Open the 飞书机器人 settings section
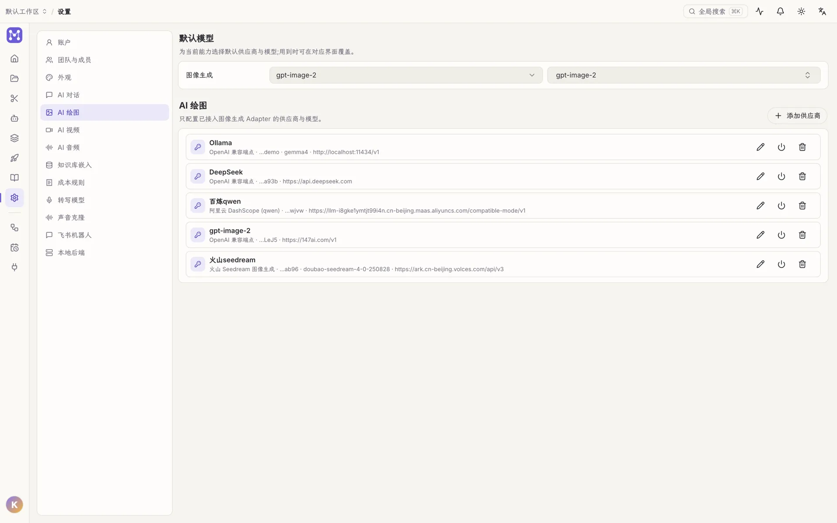 coord(105,235)
